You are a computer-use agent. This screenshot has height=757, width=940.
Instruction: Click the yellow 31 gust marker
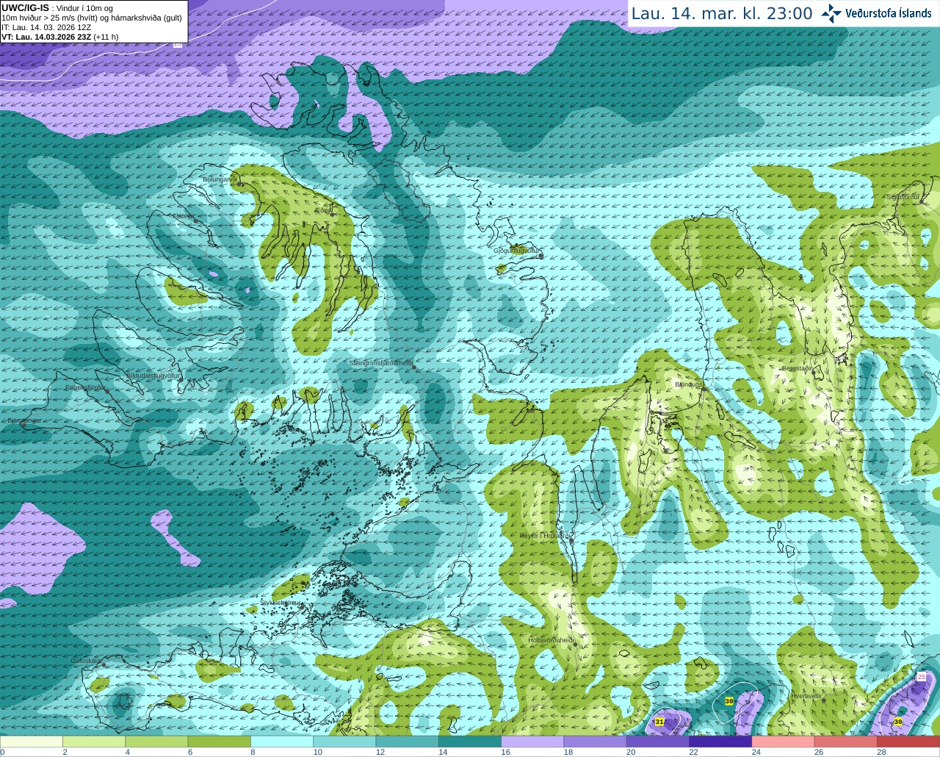(x=659, y=722)
